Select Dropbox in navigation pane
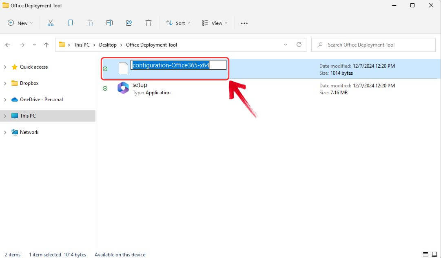Viewport: 441px width, 258px height. coord(29,83)
